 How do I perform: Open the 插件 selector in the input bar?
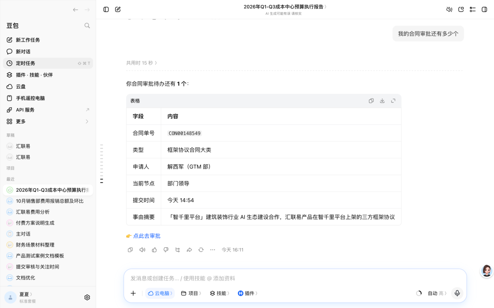tap(247, 293)
